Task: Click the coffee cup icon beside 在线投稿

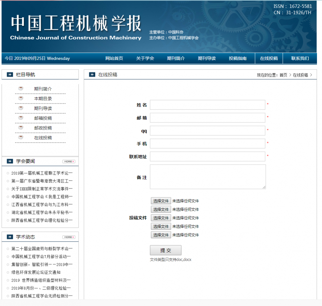Action: pyautogui.click(x=21, y=138)
